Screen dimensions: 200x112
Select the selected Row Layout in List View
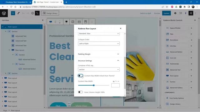(x=22, y=27)
